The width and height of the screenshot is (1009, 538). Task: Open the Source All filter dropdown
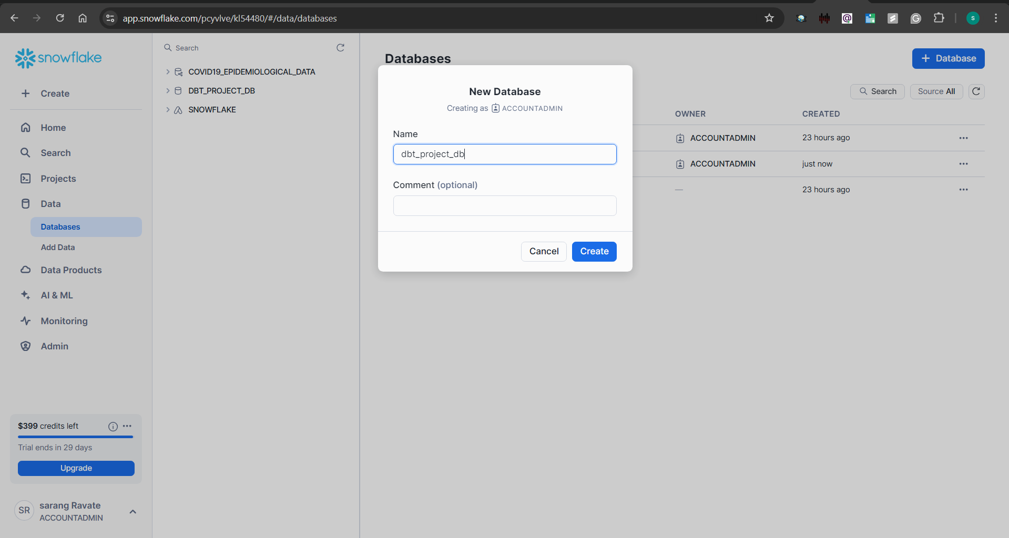pyautogui.click(x=936, y=91)
